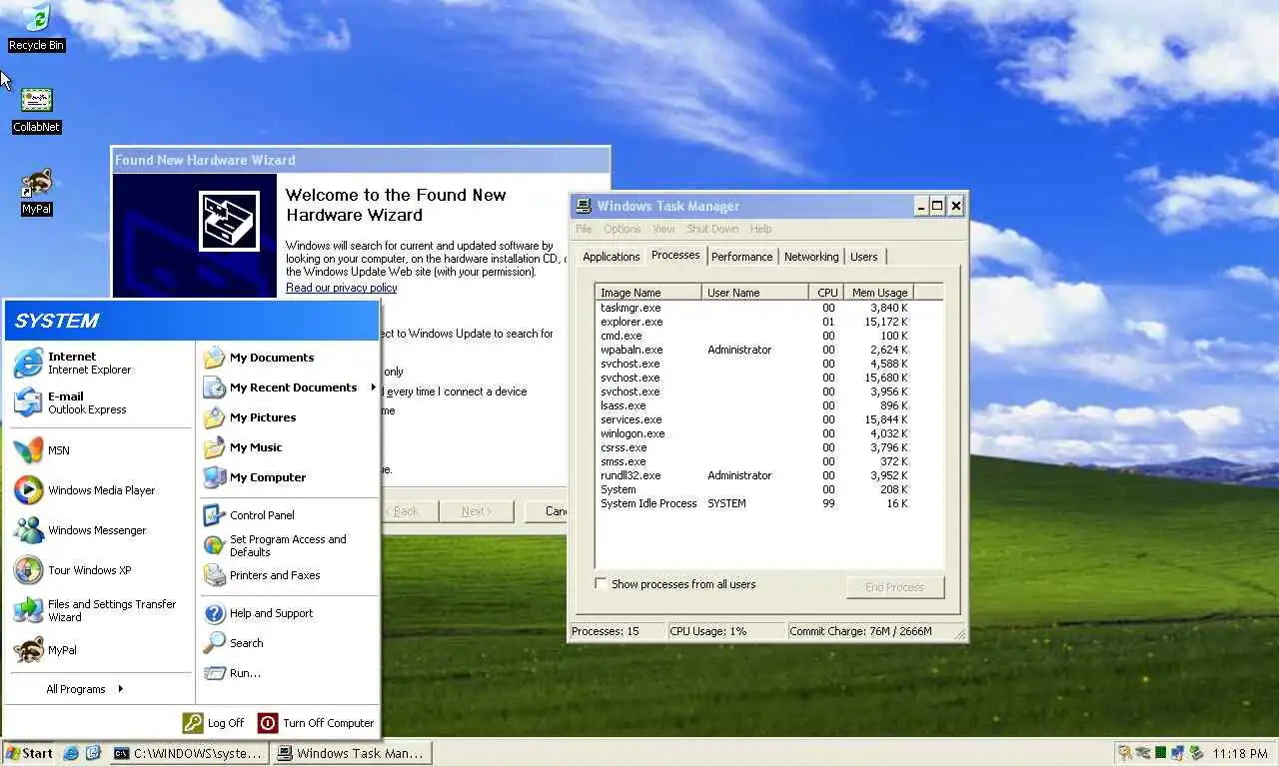Open Help and Support icon
Screen dimensions: 1279x767
pyautogui.click(x=214, y=613)
